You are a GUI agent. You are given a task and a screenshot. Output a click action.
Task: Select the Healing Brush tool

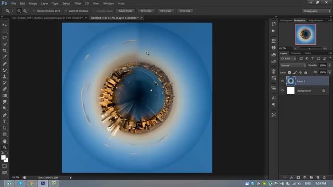(x=5, y=63)
